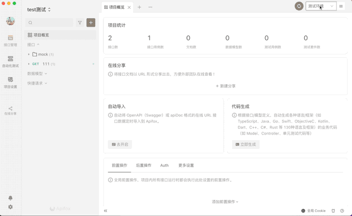Click the 数据模型数 statistic
This screenshot has width=352, height=216.
(x=233, y=42)
